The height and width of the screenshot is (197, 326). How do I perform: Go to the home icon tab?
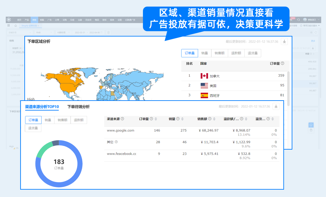16,26
